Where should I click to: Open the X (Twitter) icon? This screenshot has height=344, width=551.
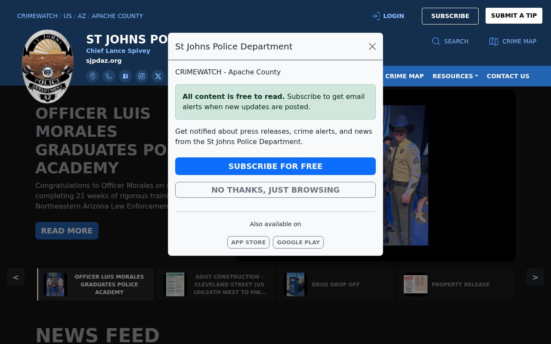(x=158, y=76)
